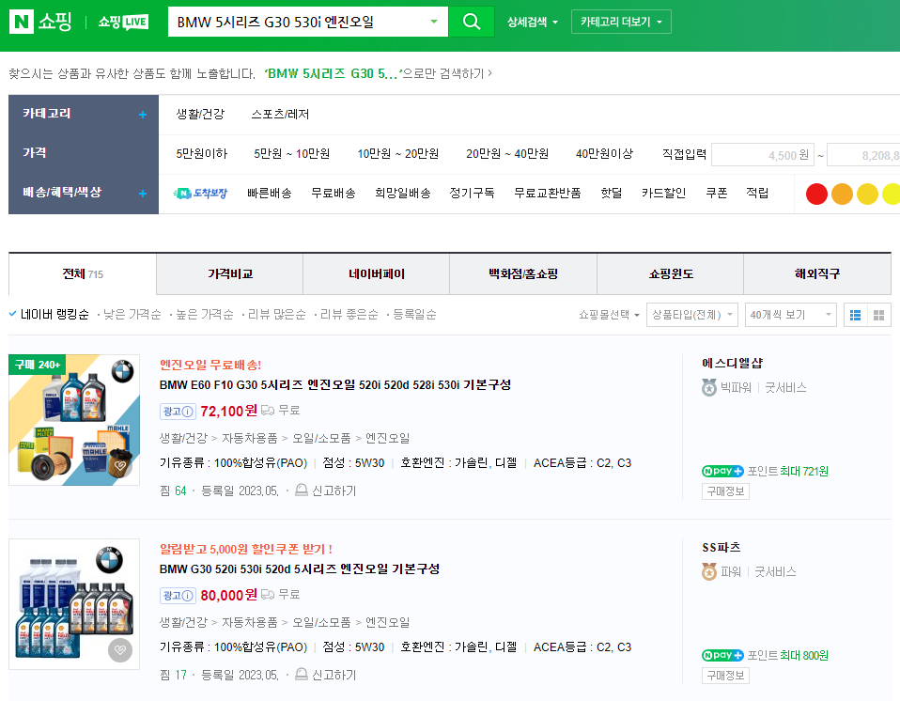900x701 pixels.
Task: Click minimum price input showing 4,500원
Action: pos(762,155)
